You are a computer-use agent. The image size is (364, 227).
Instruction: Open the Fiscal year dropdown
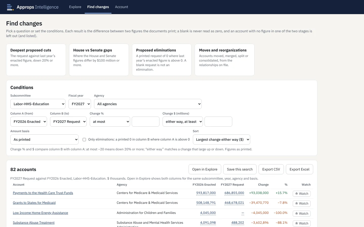point(80,104)
